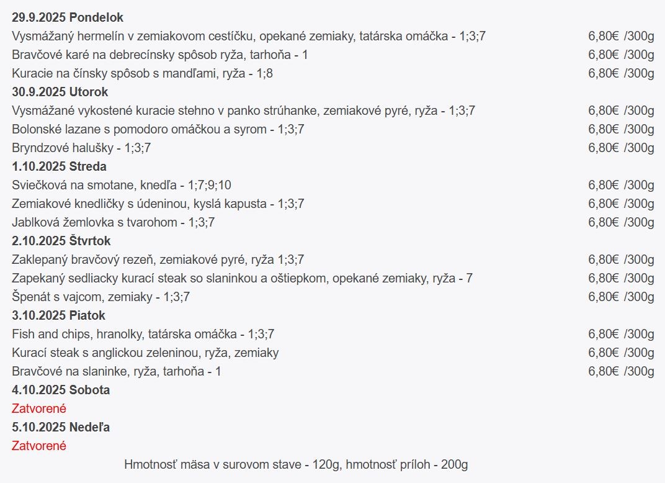Click Kurací steak s anglickou zeleninou
The image size is (665, 483).
point(145,353)
